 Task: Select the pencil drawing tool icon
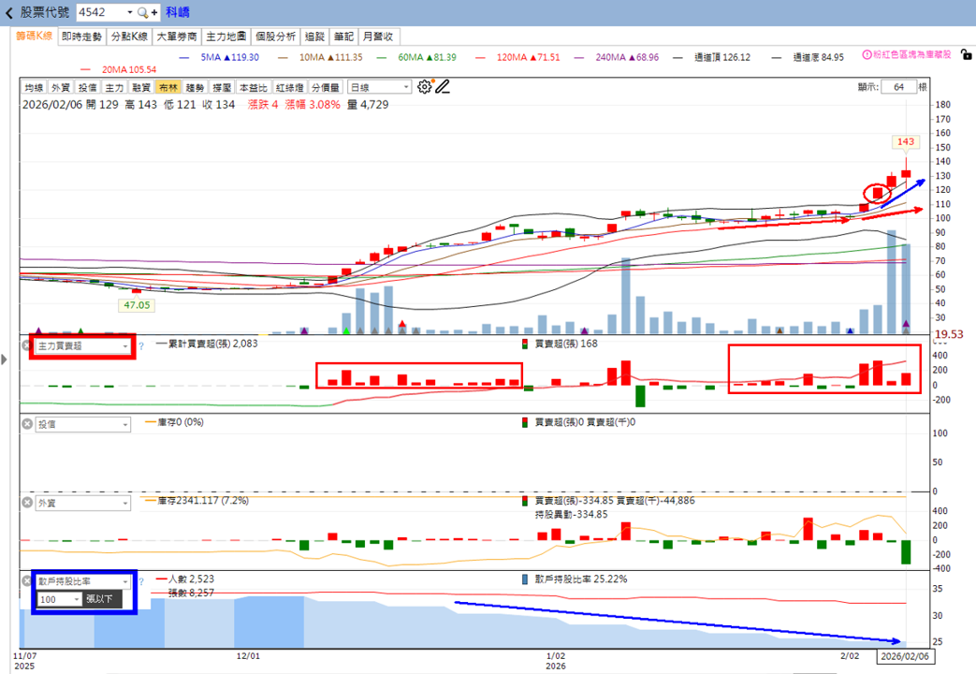click(x=443, y=87)
